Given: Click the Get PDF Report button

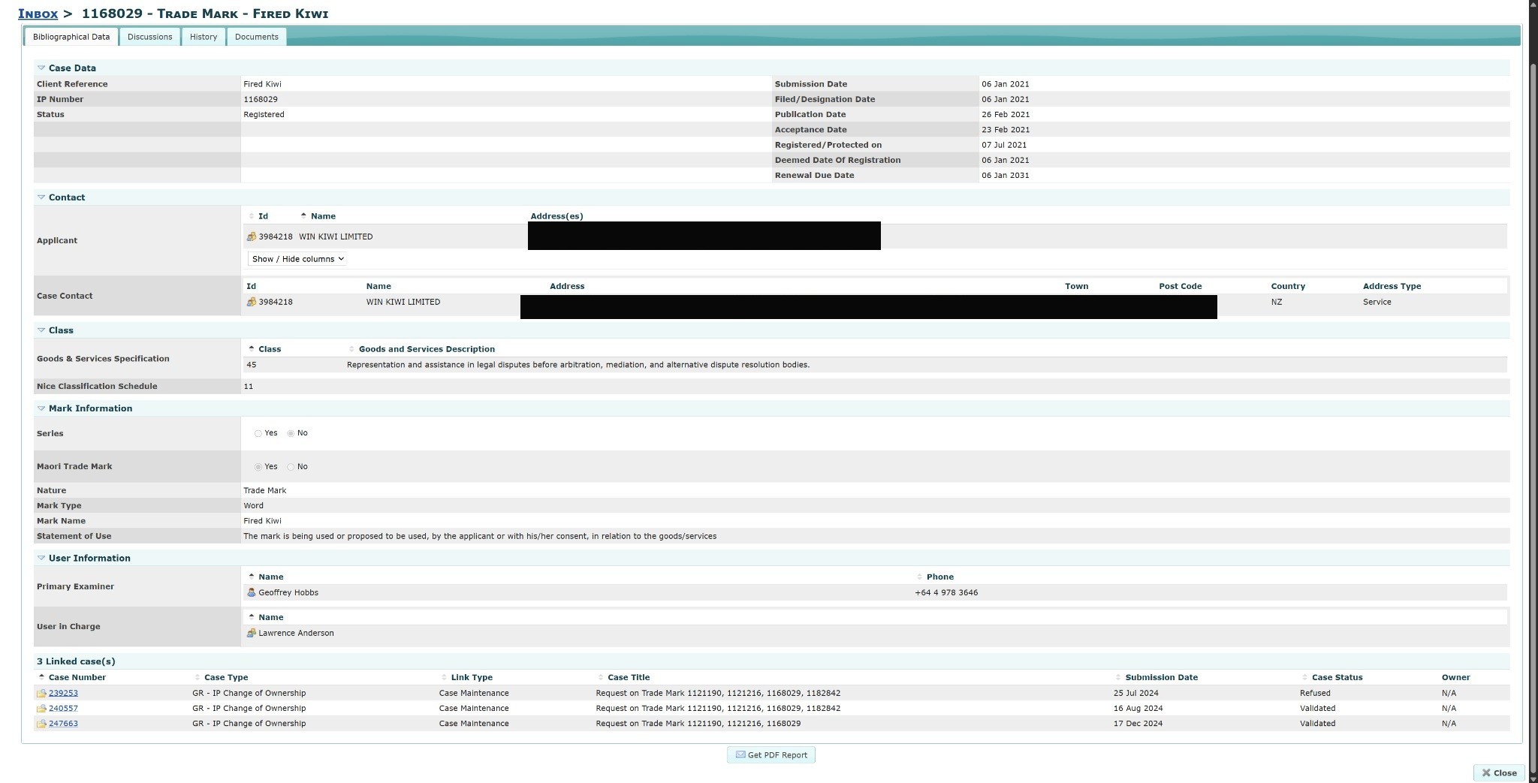Looking at the screenshot, I should pos(771,754).
